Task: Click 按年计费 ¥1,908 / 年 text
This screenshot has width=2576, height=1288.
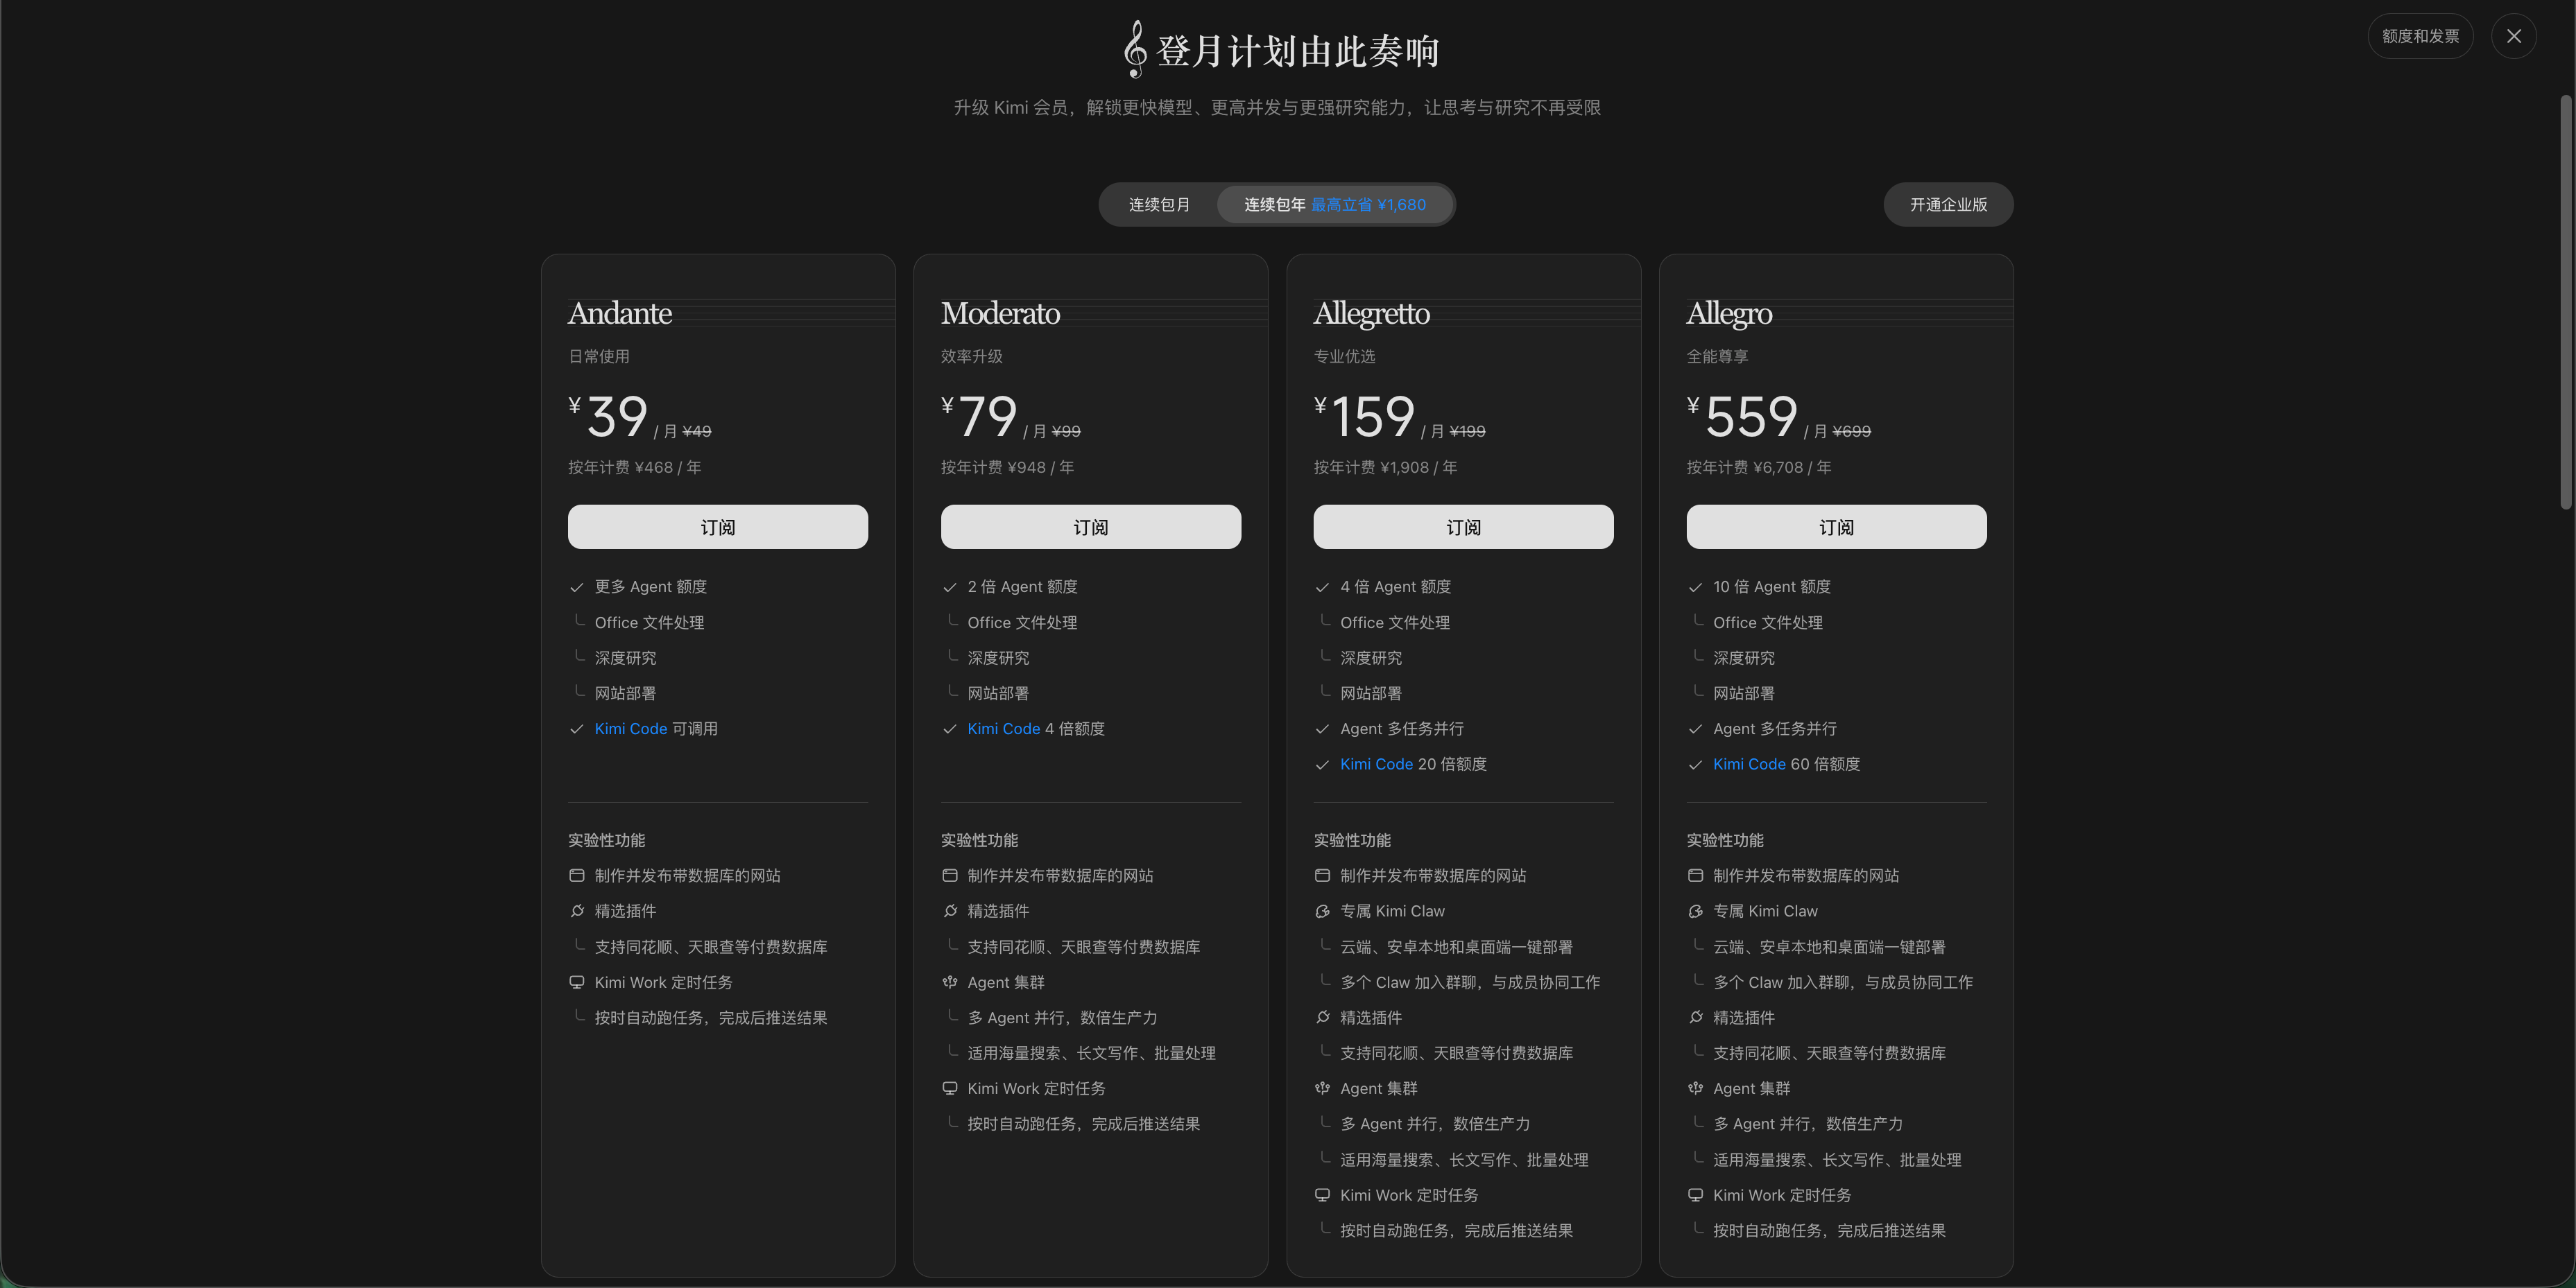Action: [1386, 467]
